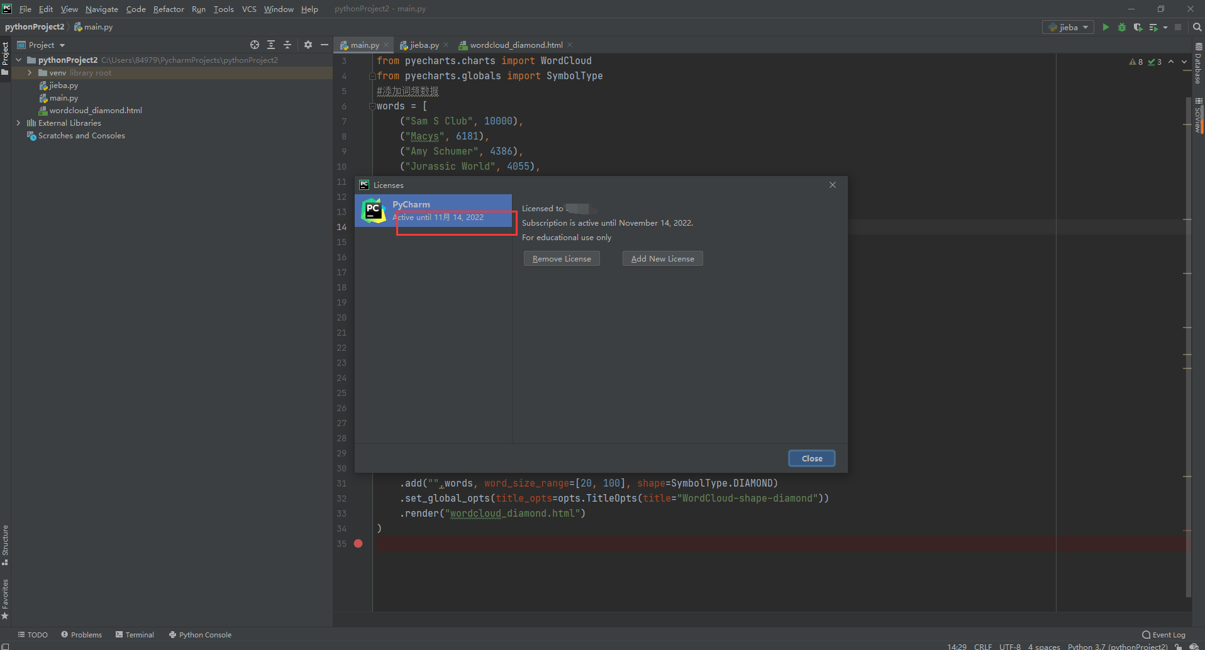1205x650 pixels.
Task: Open UTF-8 encoding selector
Action: pos(1010,646)
